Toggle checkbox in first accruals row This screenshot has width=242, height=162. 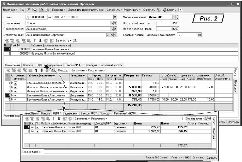point(15,83)
